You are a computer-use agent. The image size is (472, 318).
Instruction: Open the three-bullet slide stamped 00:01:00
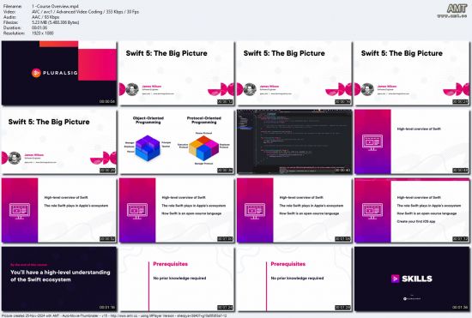click(x=177, y=210)
